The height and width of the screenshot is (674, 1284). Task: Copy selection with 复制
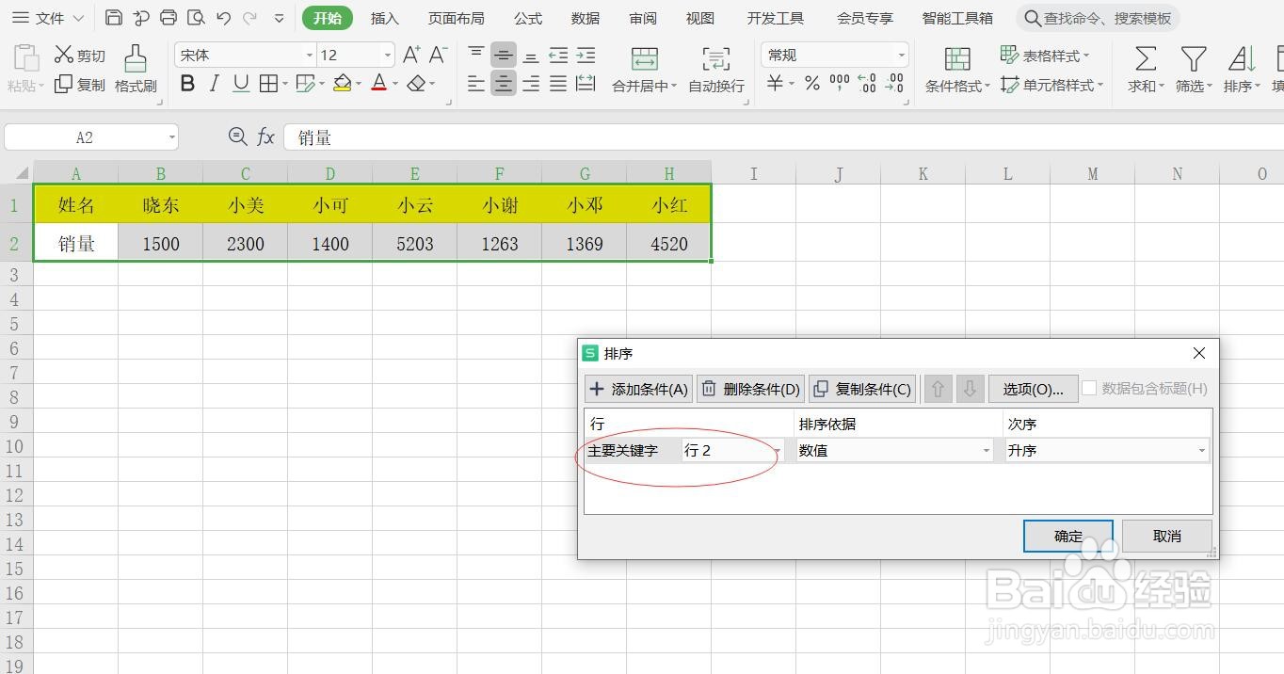pos(80,85)
